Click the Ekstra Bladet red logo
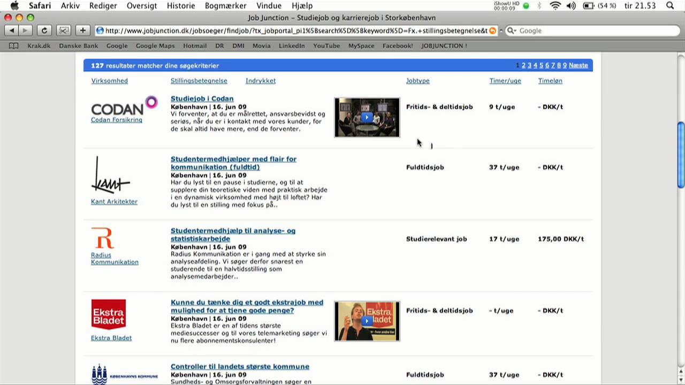Image resolution: width=685 pixels, height=385 pixels. pos(109,314)
